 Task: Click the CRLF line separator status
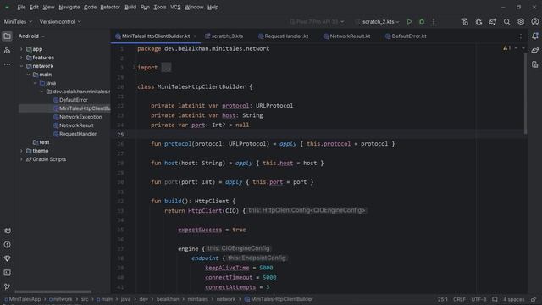click(x=459, y=299)
